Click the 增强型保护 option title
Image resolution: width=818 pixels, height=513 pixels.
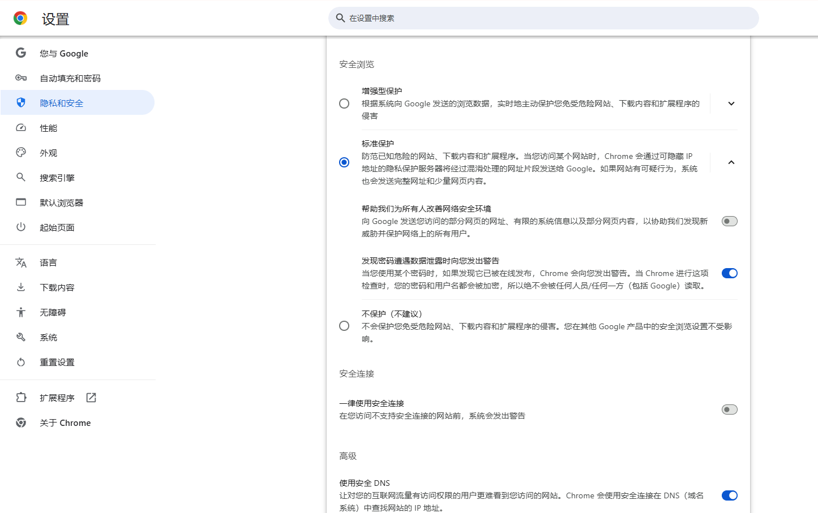382,91
